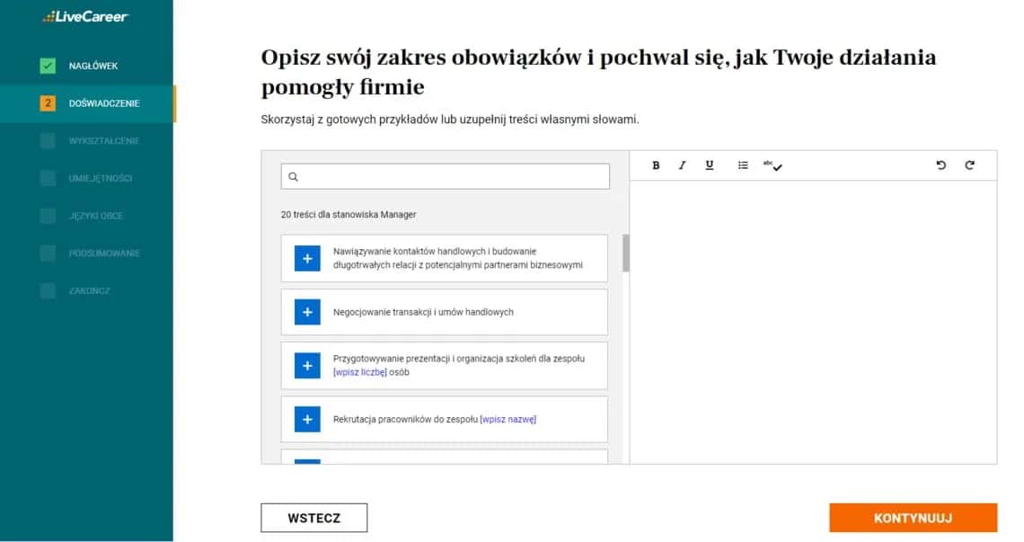The width and height of the screenshot is (1024, 542).
Task: Insert a bulleted list
Action: click(x=742, y=165)
